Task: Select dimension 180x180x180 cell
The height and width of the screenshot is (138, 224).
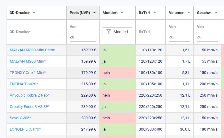Action: click(x=150, y=73)
